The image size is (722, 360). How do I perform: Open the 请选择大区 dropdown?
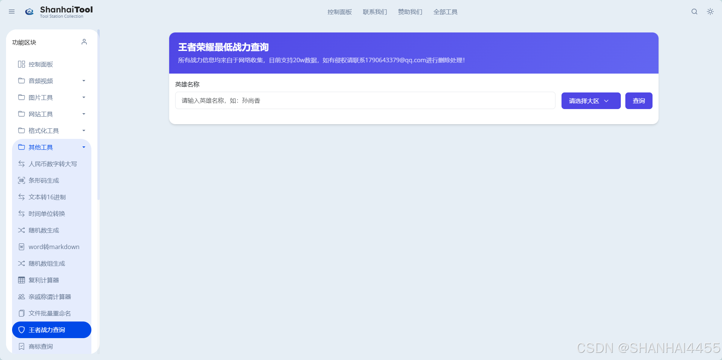pos(591,101)
